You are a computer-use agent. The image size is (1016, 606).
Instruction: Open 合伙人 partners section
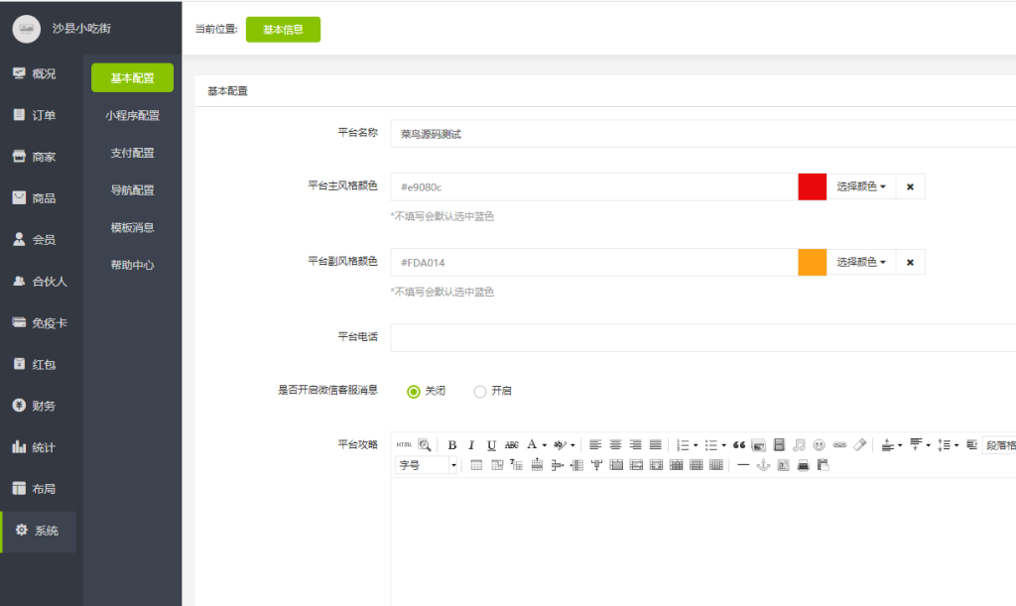(38, 281)
